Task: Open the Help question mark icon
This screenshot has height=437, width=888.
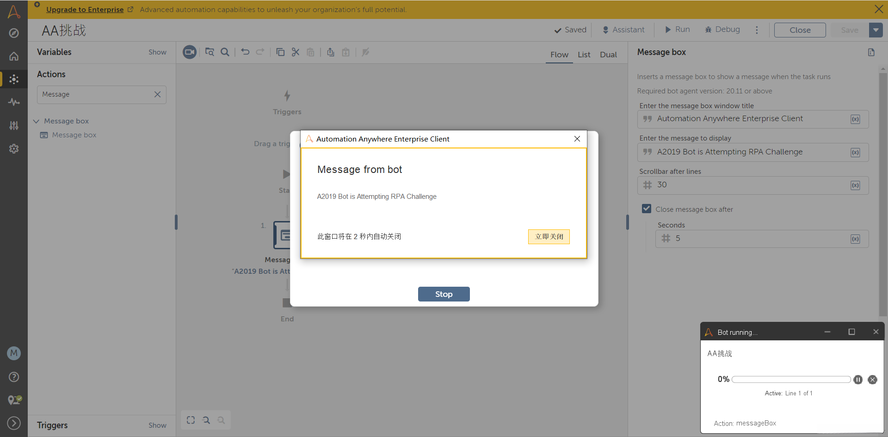Action: [x=14, y=377]
